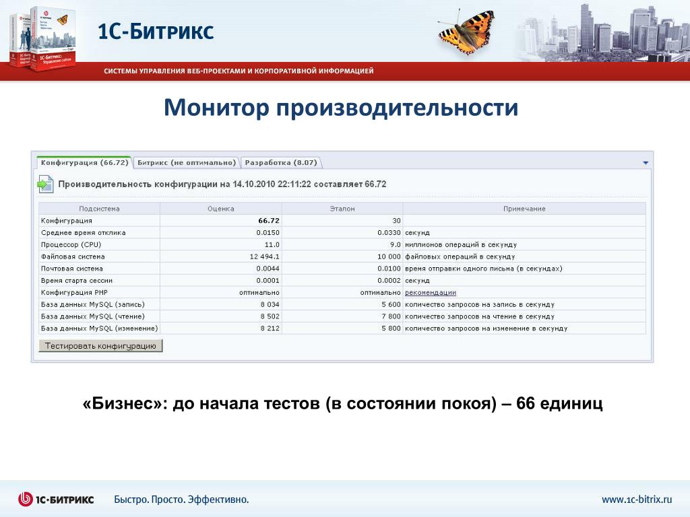This screenshot has height=517, width=690.
Task: Click the Конфигурация PHP row label
Action: tap(74, 292)
